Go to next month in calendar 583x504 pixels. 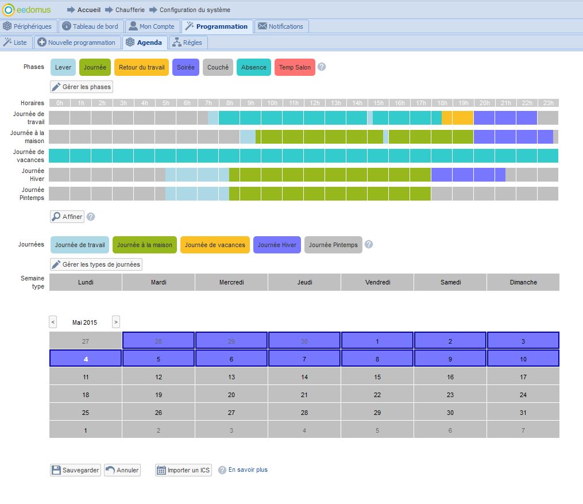(116, 322)
